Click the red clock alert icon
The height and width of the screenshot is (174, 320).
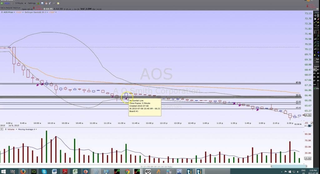[x=46, y=3]
